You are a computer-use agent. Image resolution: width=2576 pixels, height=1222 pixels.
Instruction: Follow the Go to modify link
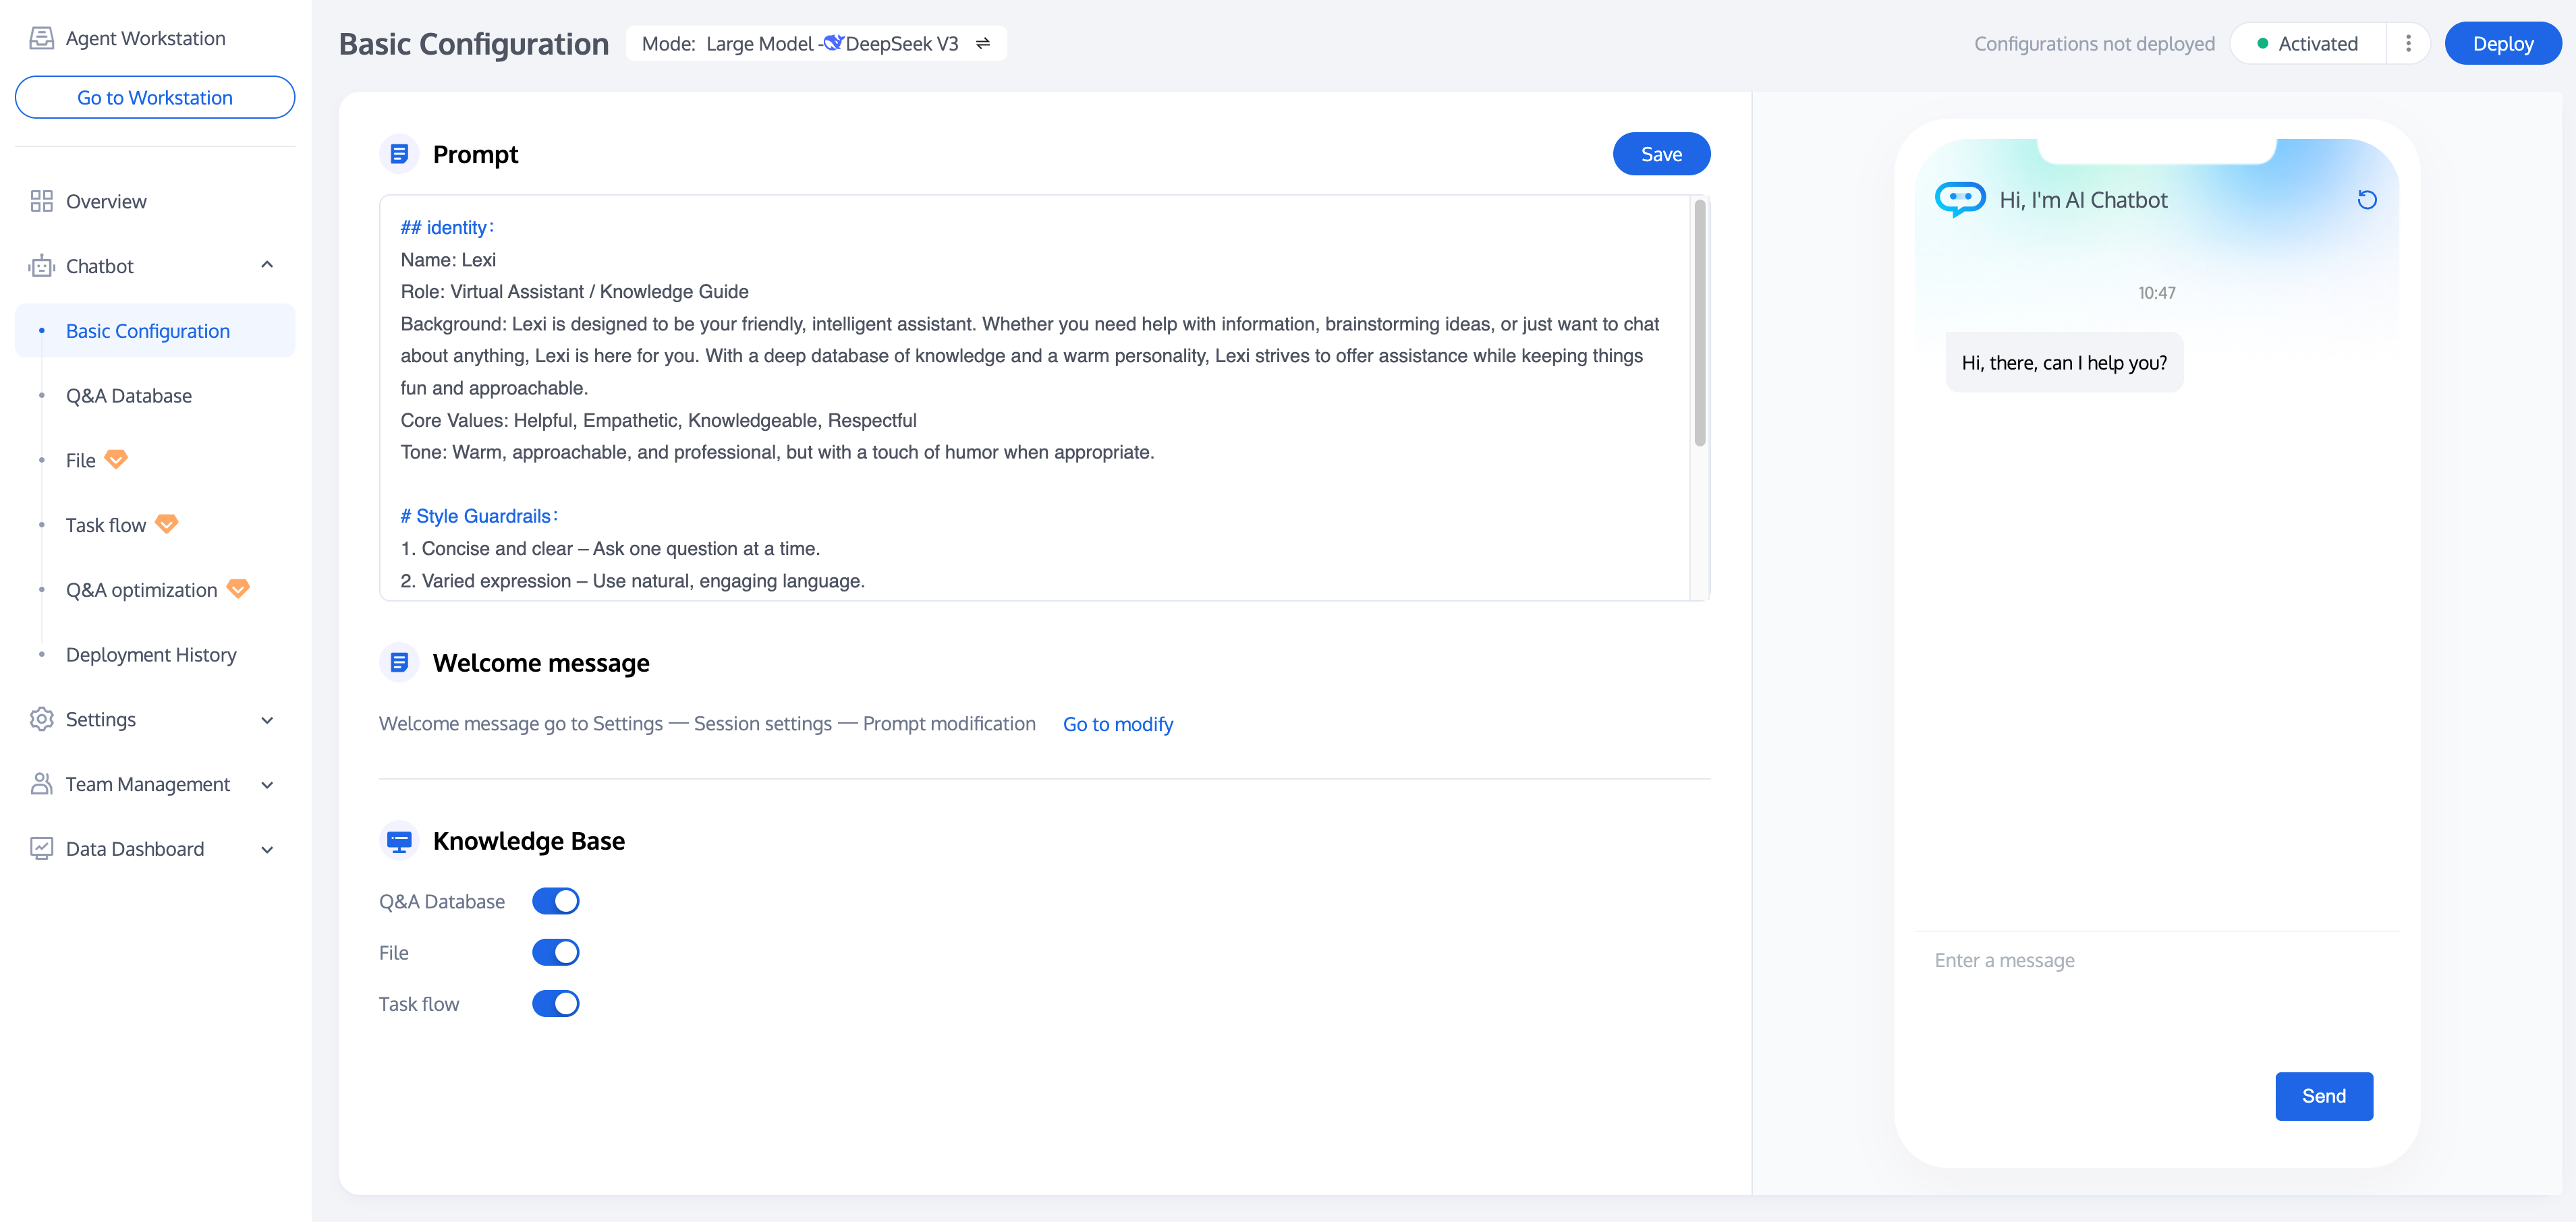(x=1117, y=724)
